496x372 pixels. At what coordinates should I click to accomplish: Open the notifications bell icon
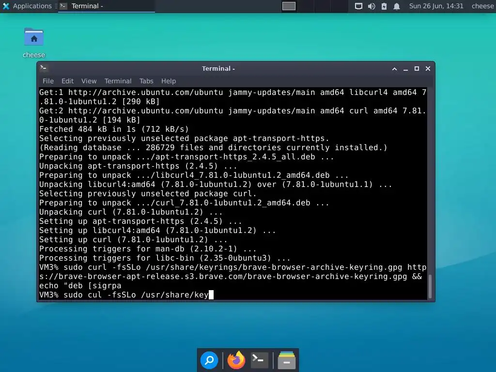click(397, 6)
